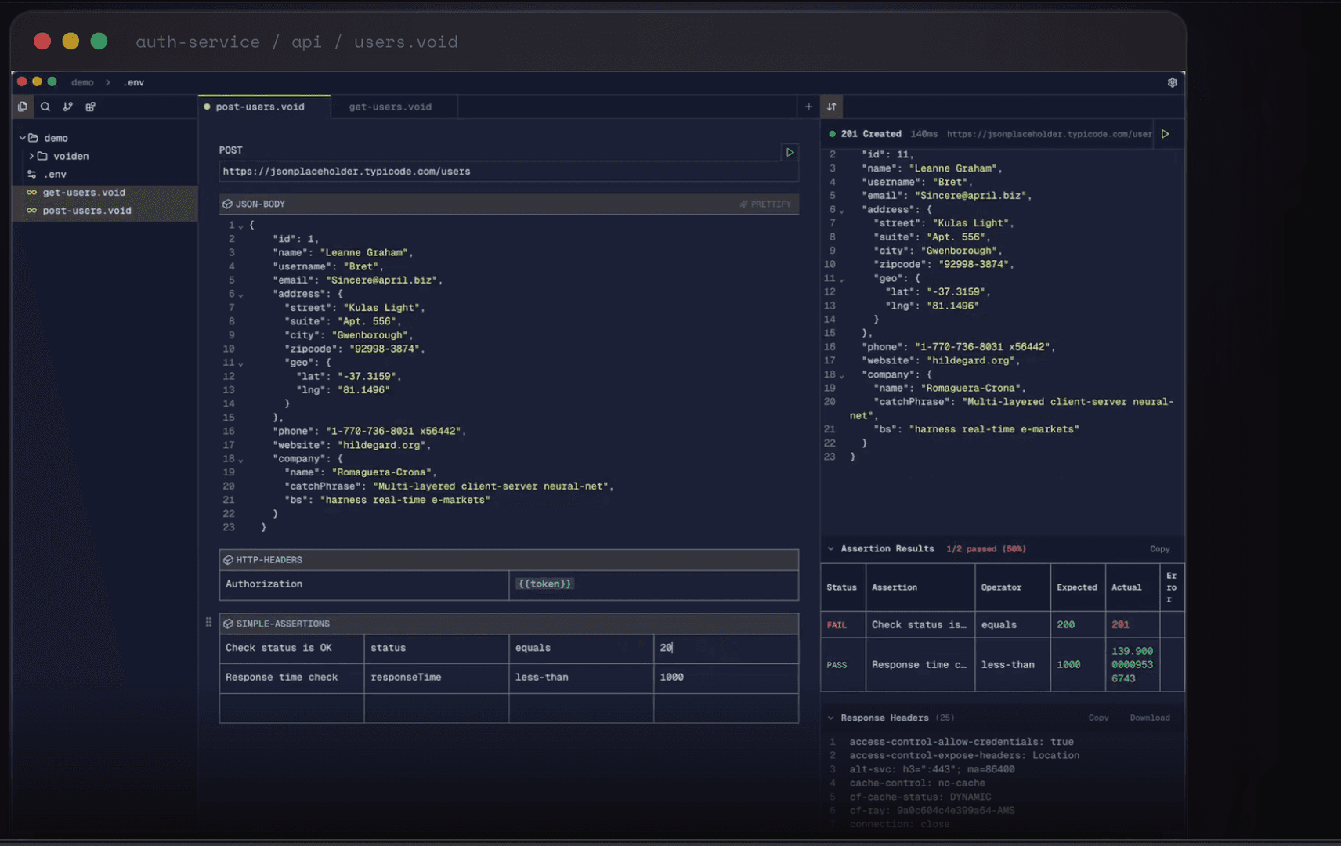Send the request with the play icon beside POST

point(790,152)
